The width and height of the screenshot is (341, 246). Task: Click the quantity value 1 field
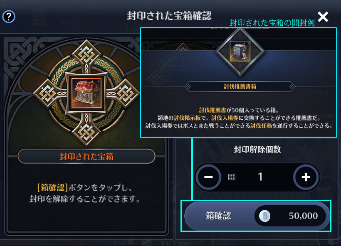(260, 177)
